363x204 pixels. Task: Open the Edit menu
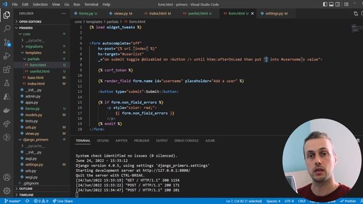tap(25, 5)
